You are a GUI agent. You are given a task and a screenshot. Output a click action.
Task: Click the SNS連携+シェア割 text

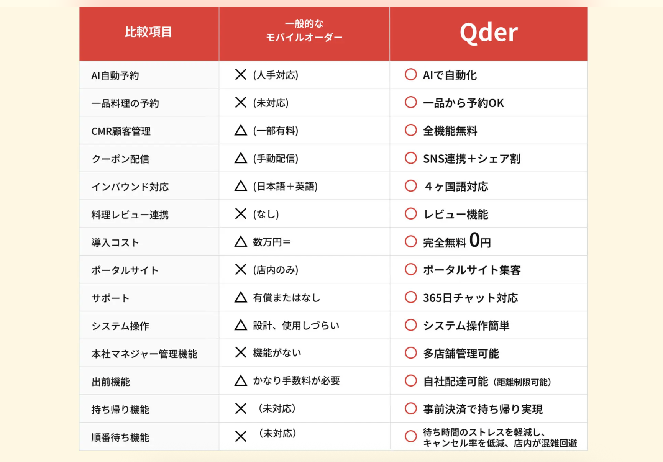coord(472,159)
